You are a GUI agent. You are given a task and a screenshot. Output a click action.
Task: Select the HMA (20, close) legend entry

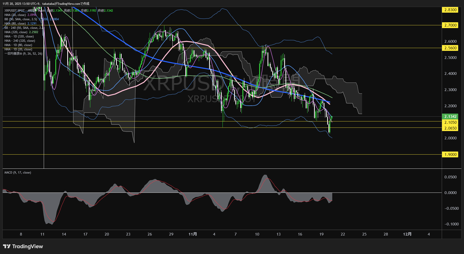click(x=15, y=15)
